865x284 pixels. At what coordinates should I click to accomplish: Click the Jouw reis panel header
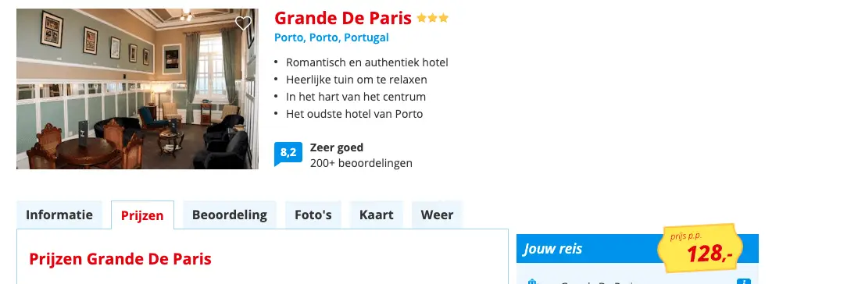click(638, 249)
